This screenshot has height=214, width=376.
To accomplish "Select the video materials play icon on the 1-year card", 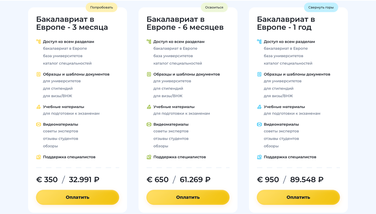I will click(259, 124).
